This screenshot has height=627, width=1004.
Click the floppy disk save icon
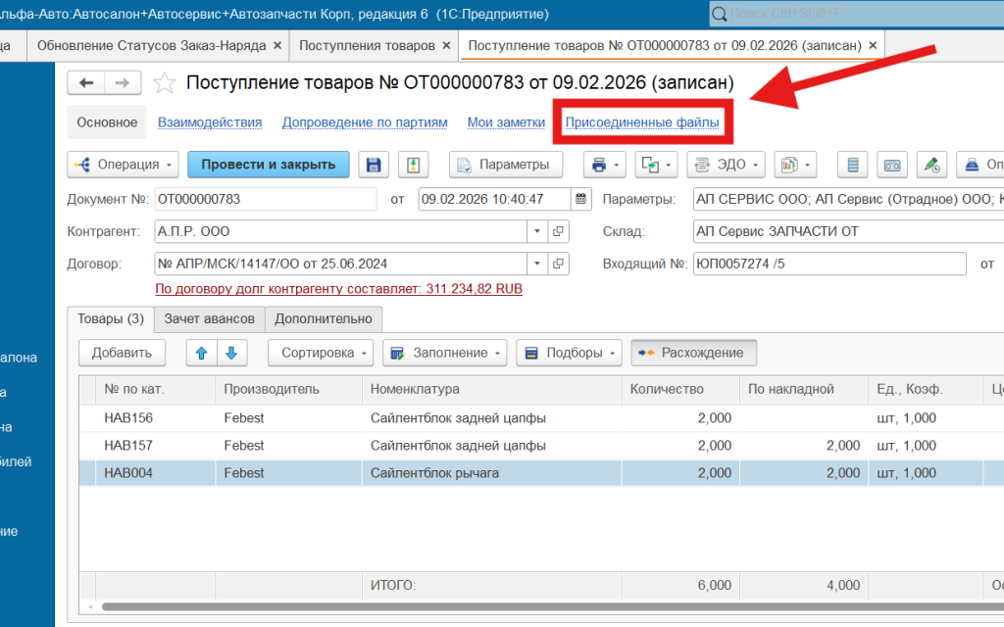click(374, 165)
